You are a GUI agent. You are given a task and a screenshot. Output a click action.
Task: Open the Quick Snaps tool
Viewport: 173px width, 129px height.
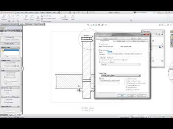[73, 18]
